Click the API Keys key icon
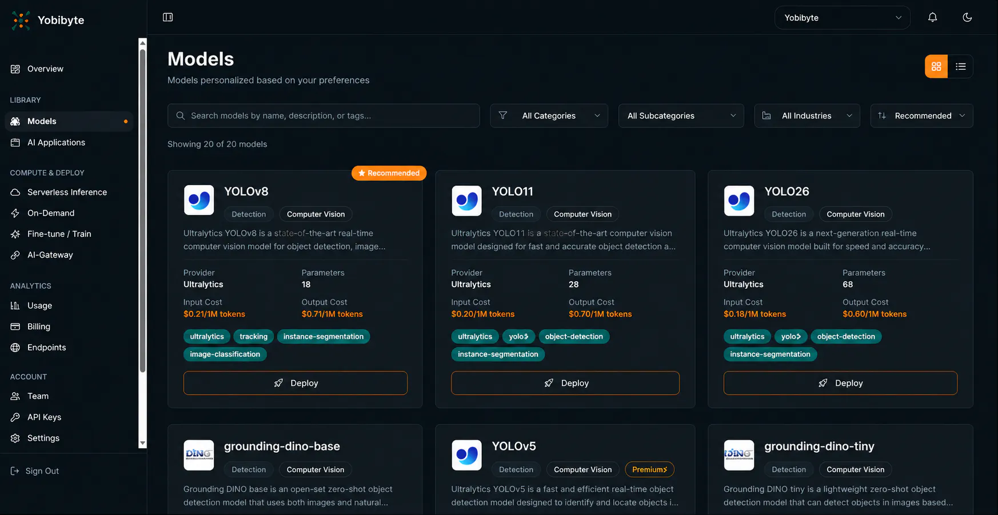 coord(15,417)
